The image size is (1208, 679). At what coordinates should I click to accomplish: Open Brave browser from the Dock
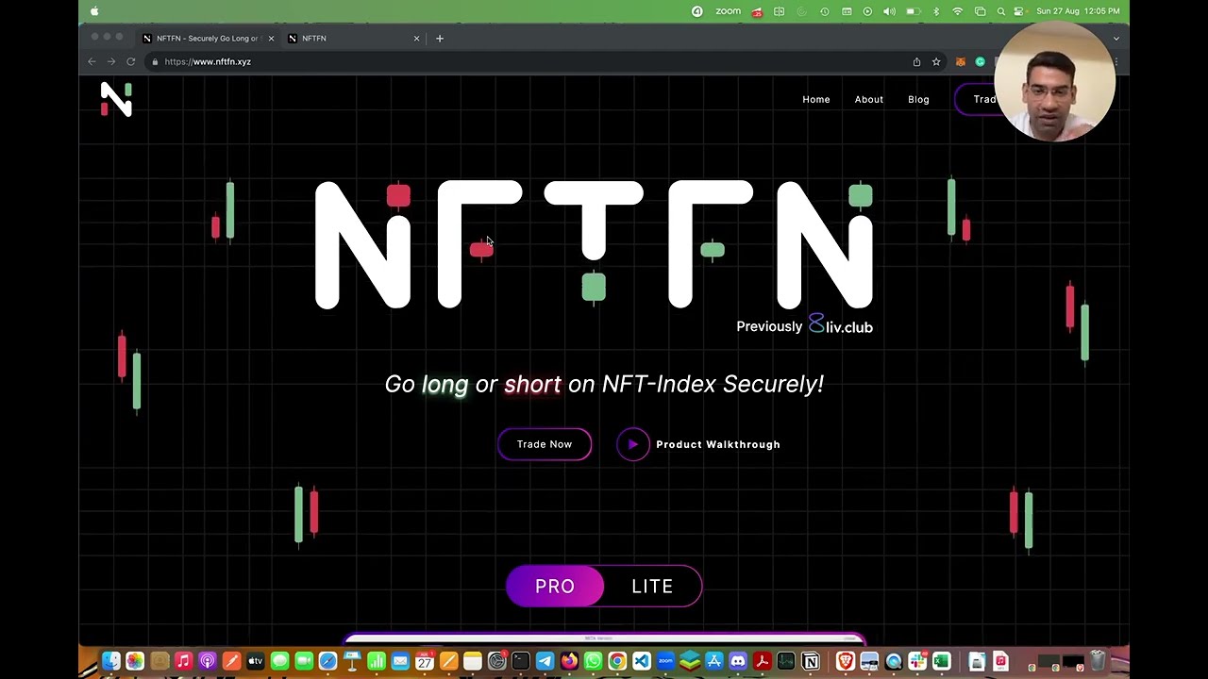[846, 661]
